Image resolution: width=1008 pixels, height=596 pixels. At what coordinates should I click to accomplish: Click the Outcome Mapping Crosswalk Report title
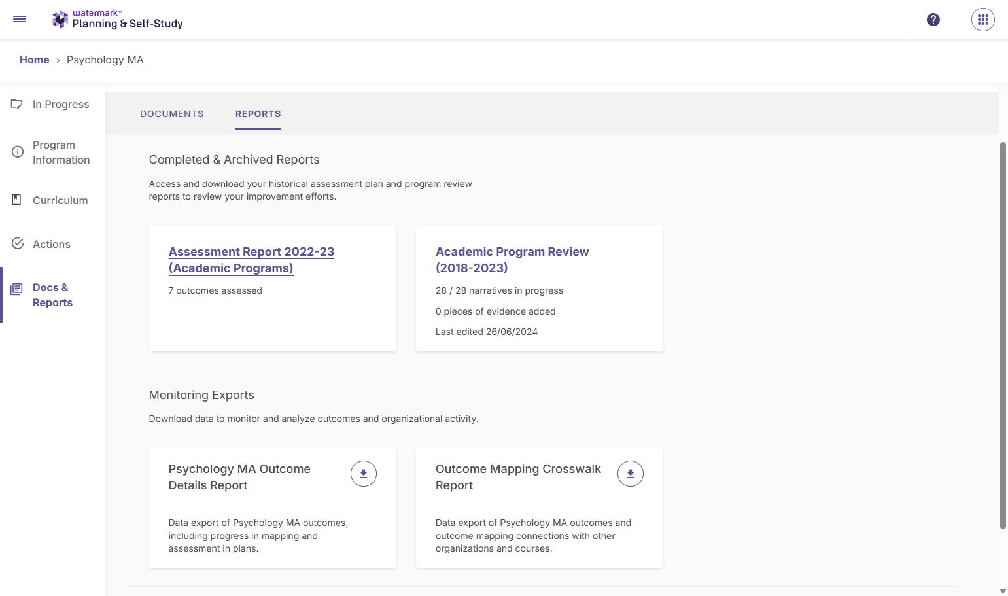(518, 477)
